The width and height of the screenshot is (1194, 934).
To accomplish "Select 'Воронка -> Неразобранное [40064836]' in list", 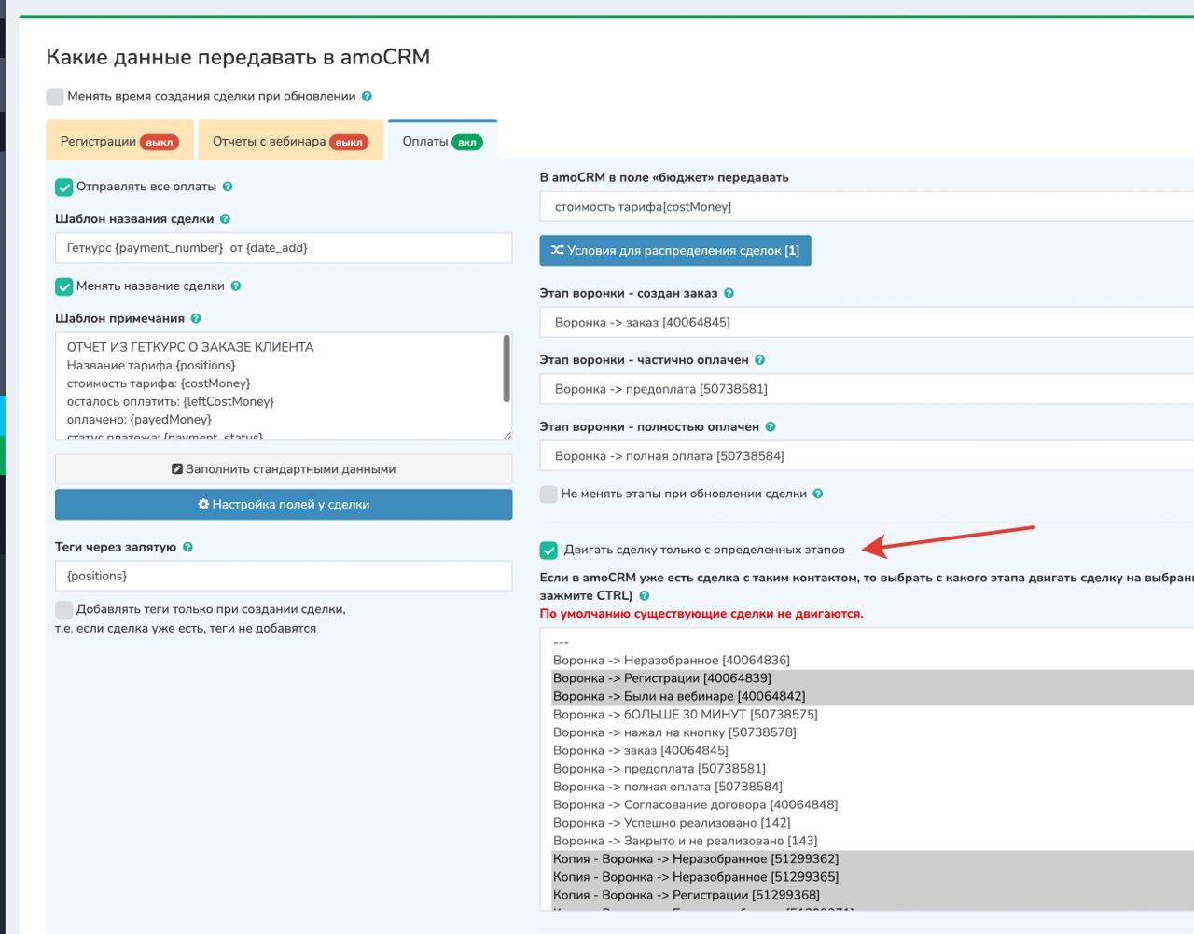I will pyautogui.click(x=672, y=660).
